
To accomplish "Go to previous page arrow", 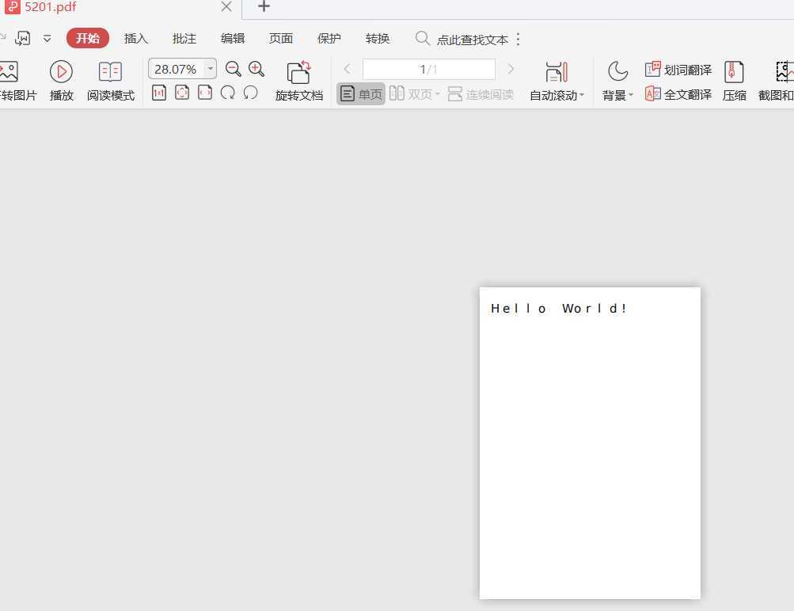I will 348,69.
